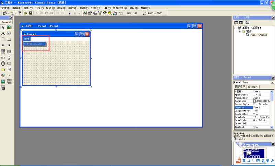Select the Frame control tool
Image resolution: width=275 pixels, height=166 pixels.
click(3, 39)
